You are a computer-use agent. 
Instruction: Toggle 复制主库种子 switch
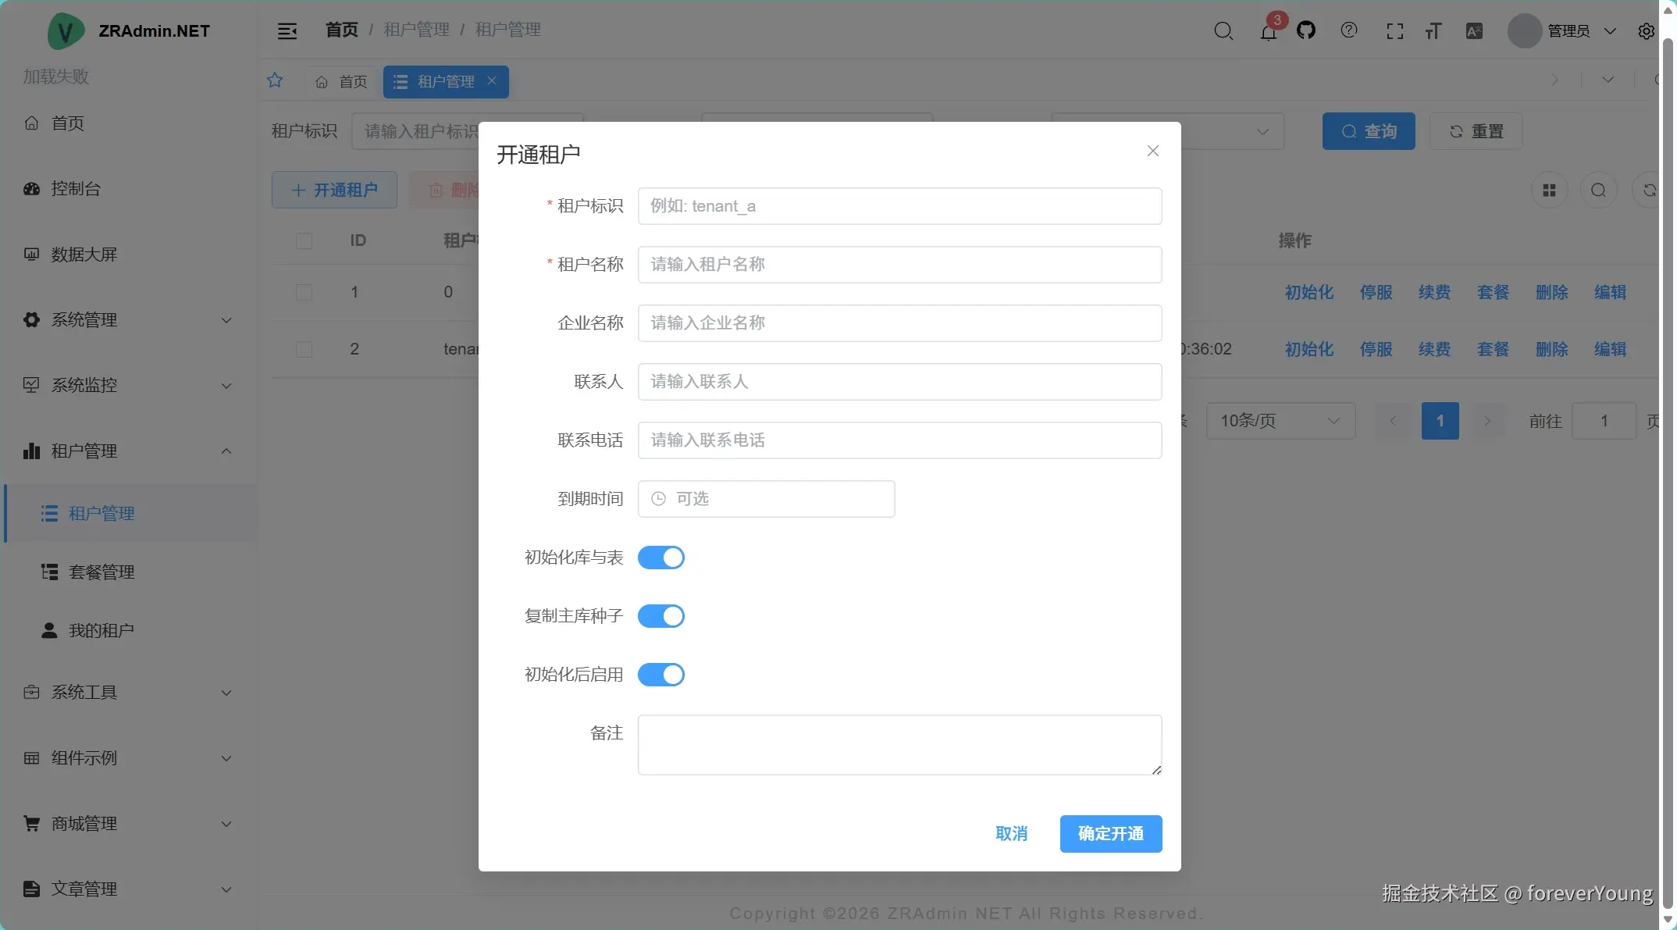point(661,616)
